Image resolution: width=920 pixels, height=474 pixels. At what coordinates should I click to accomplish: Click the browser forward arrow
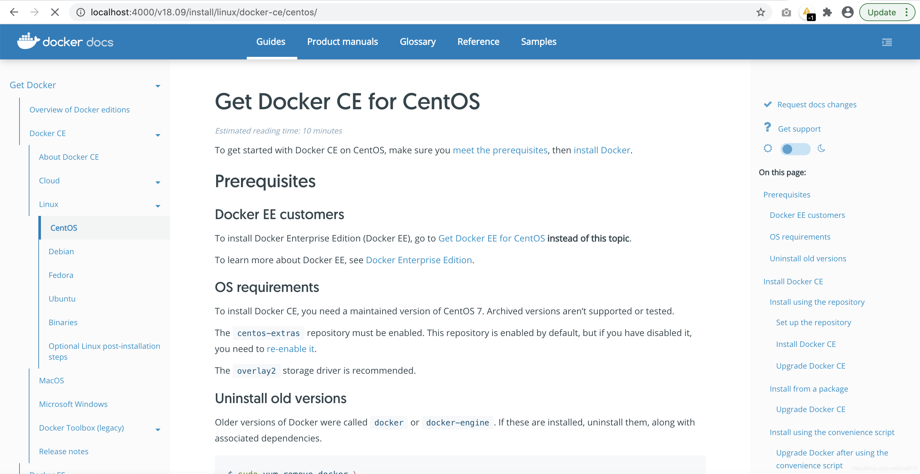click(x=34, y=12)
